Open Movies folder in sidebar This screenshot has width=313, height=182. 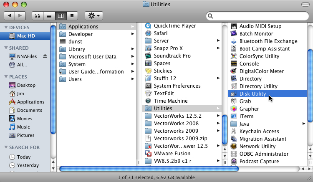pyautogui.click(x=13, y=119)
